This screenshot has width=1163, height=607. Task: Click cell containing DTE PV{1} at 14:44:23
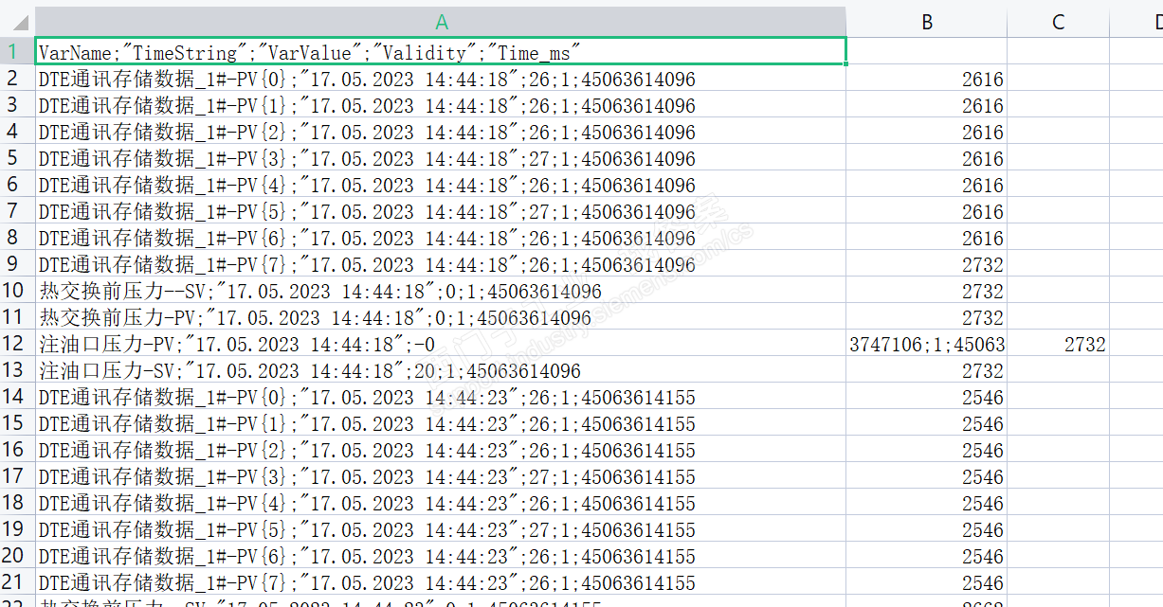[441, 423]
